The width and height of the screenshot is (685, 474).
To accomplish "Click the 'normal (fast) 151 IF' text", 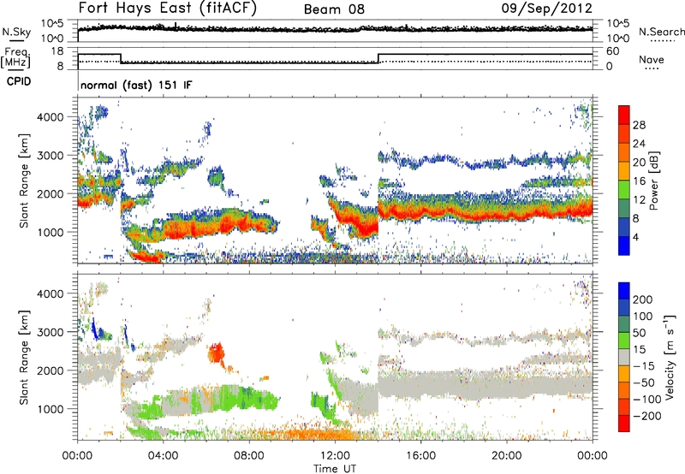I will (x=136, y=85).
